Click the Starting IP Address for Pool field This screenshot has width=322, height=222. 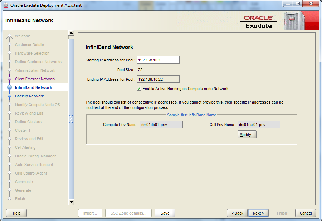[158, 60]
